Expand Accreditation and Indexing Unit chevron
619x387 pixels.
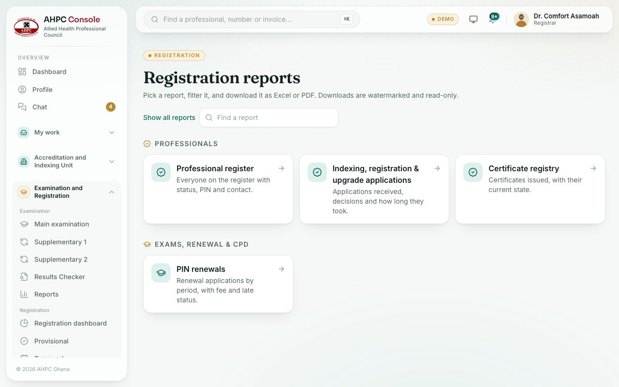tap(112, 162)
